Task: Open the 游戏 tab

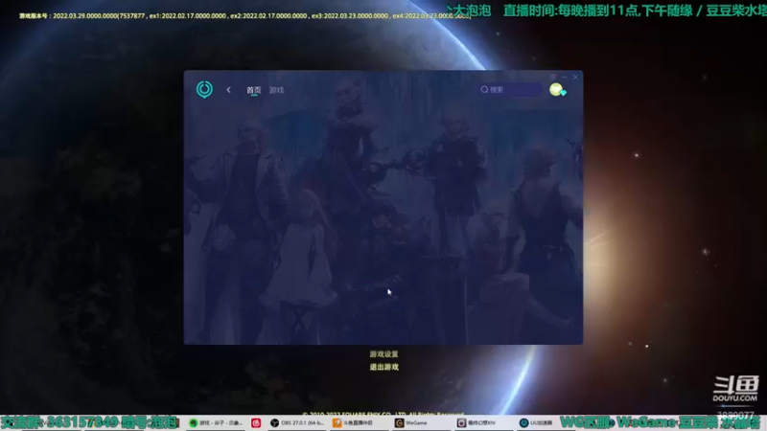Action: pyautogui.click(x=276, y=90)
